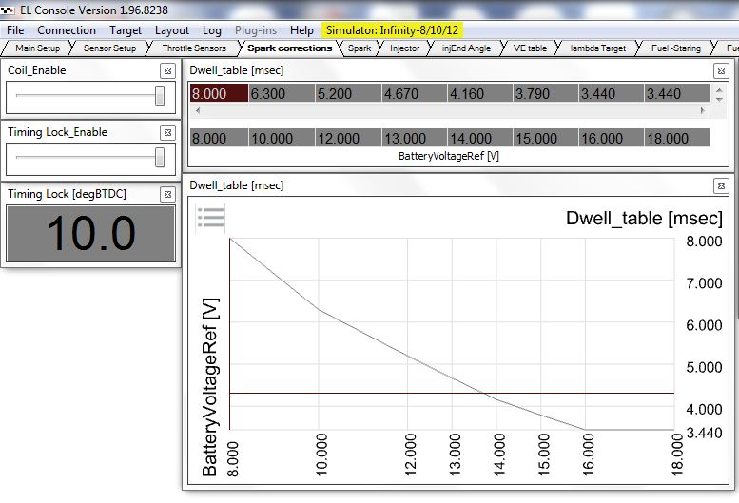
Task: Close the Timing Lock_Enable panel
Action: (166, 132)
